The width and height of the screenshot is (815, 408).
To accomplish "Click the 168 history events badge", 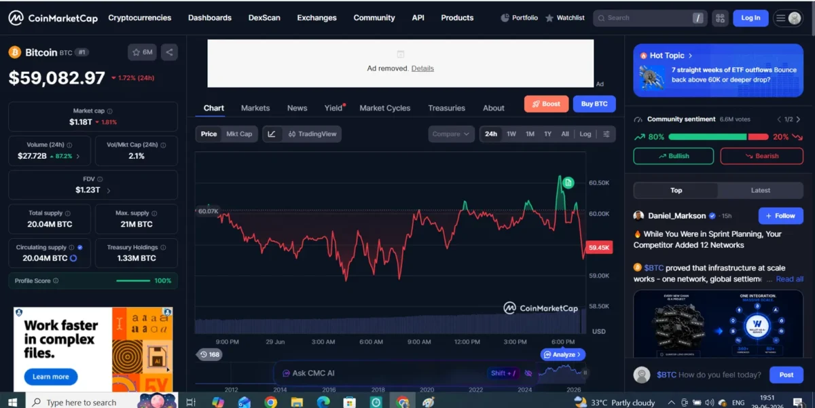I will (210, 354).
